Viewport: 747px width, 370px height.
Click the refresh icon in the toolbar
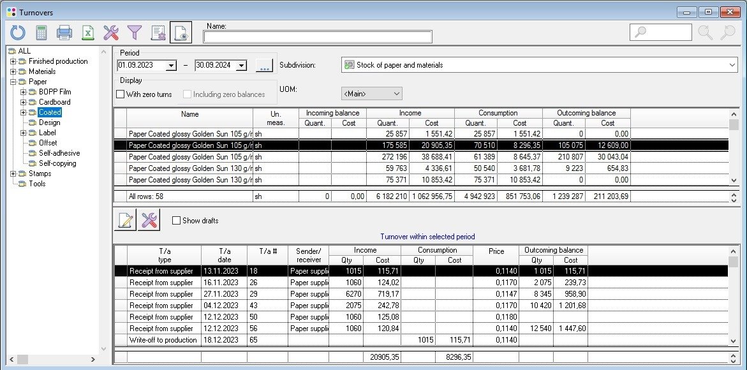tap(18, 32)
